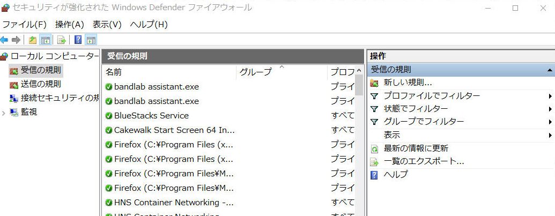This screenshot has width=555, height=216.
Task: Click 新しい規則... action link
Action: tap(408, 83)
